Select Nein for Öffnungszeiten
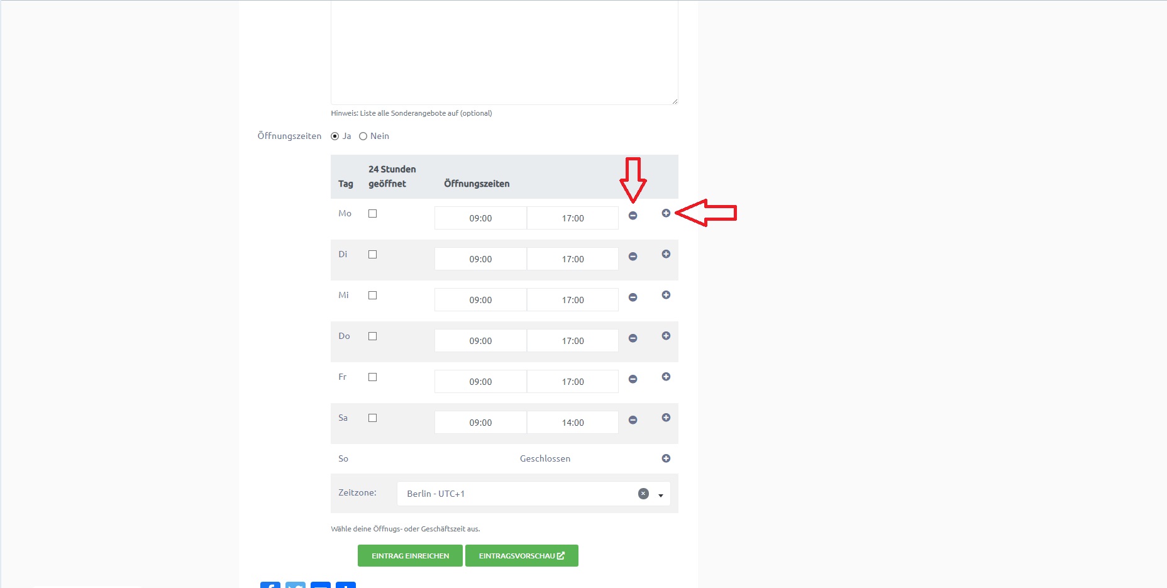This screenshot has width=1167, height=588. click(x=363, y=136)
